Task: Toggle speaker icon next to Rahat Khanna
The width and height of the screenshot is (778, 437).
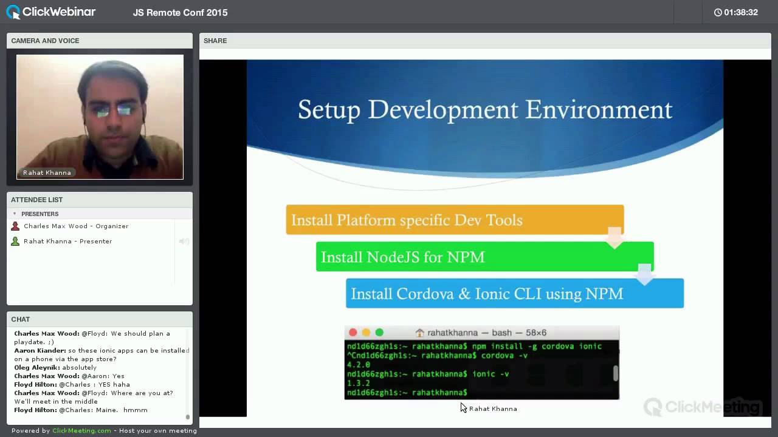Action: click(x=184, y=242)
